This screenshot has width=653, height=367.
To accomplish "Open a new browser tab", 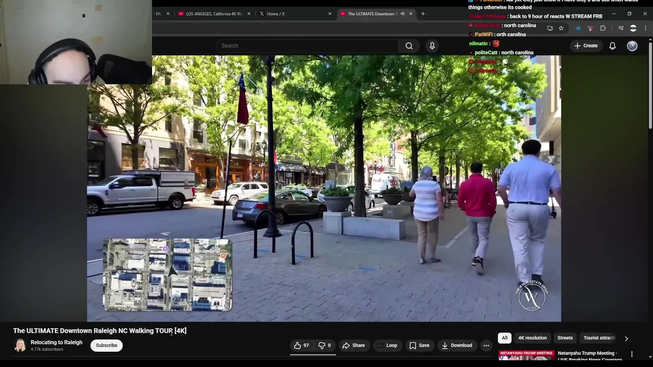I will [x=423, y=14].
